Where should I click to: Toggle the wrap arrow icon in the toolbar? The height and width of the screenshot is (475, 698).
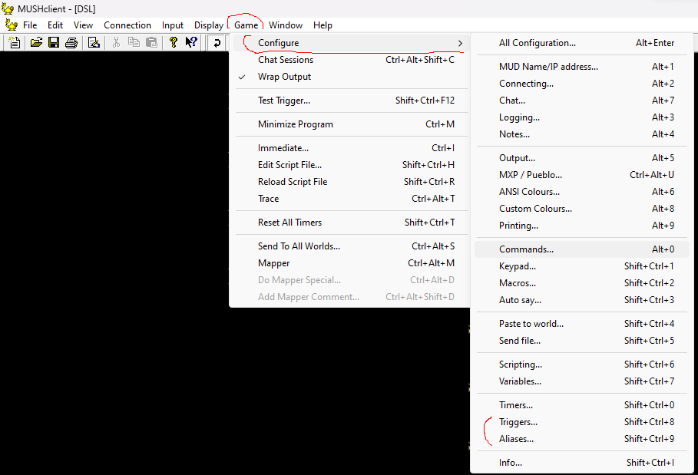(217, 43)
